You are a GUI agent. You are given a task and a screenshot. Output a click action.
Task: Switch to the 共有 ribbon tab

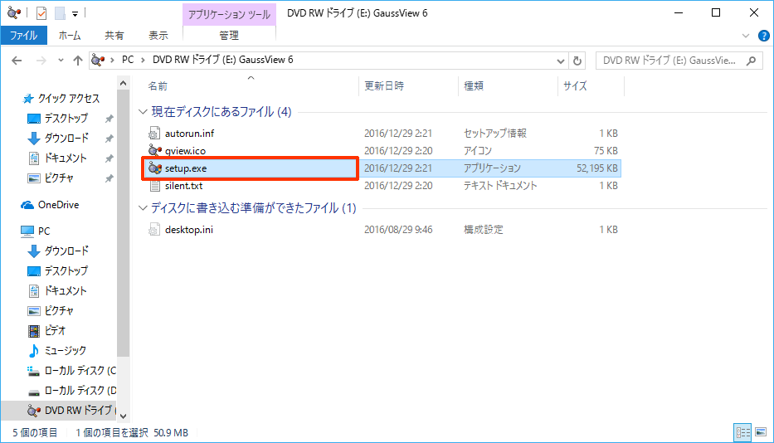pos(114,36)
